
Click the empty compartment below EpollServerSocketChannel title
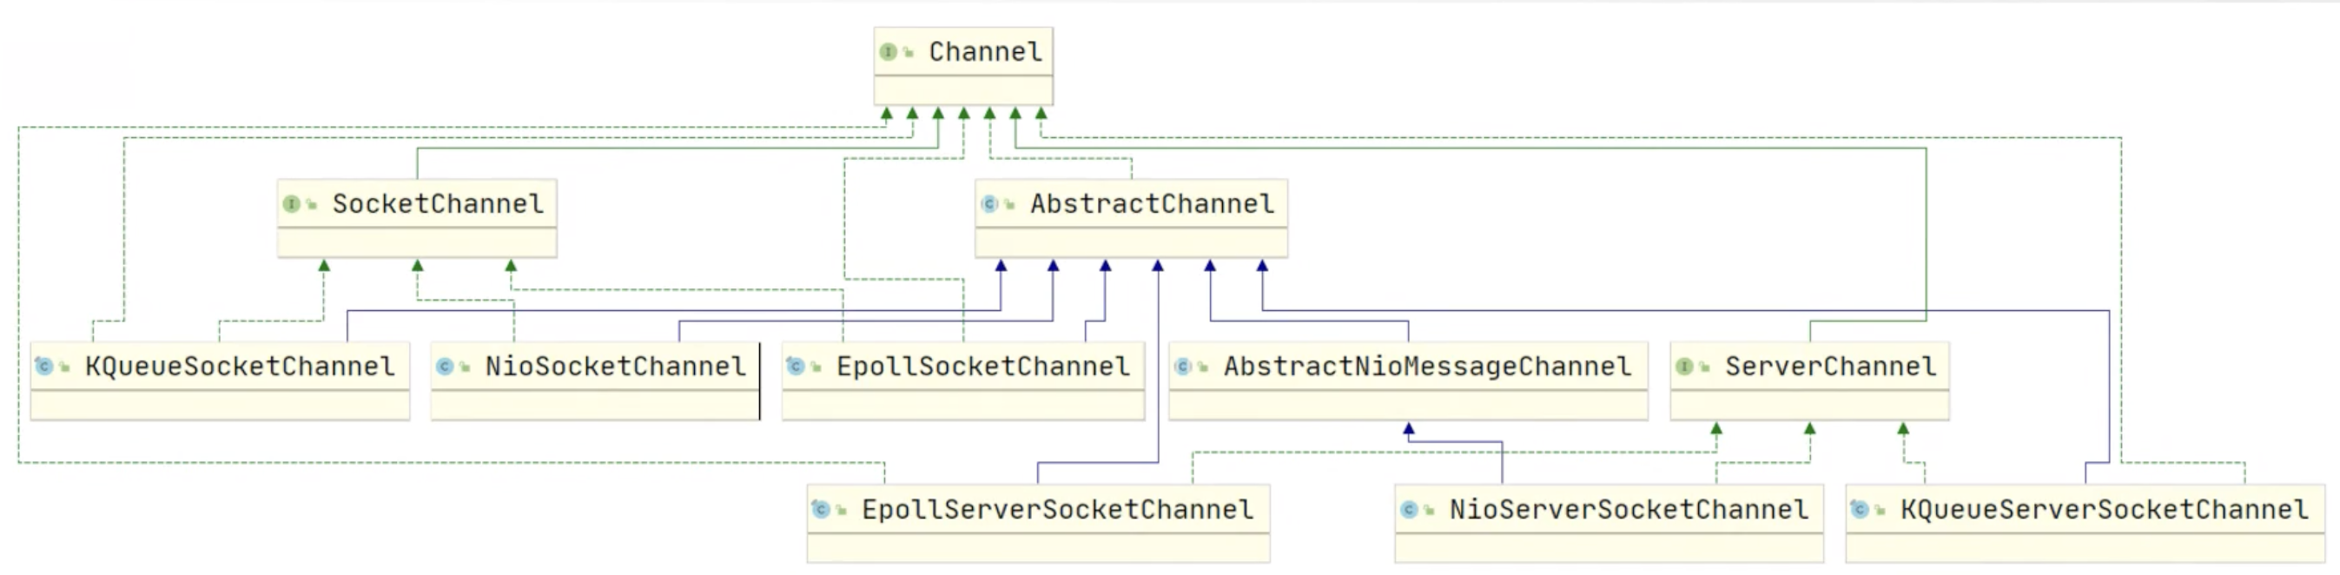[1037, 548]
